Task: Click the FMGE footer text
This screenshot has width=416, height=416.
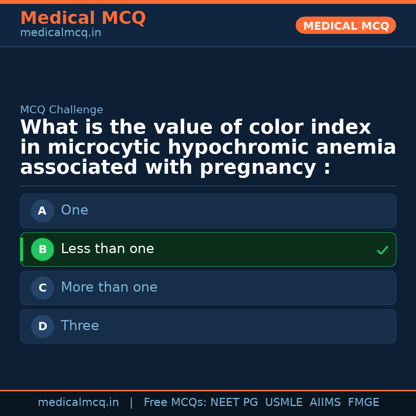Action: [363, 403]
